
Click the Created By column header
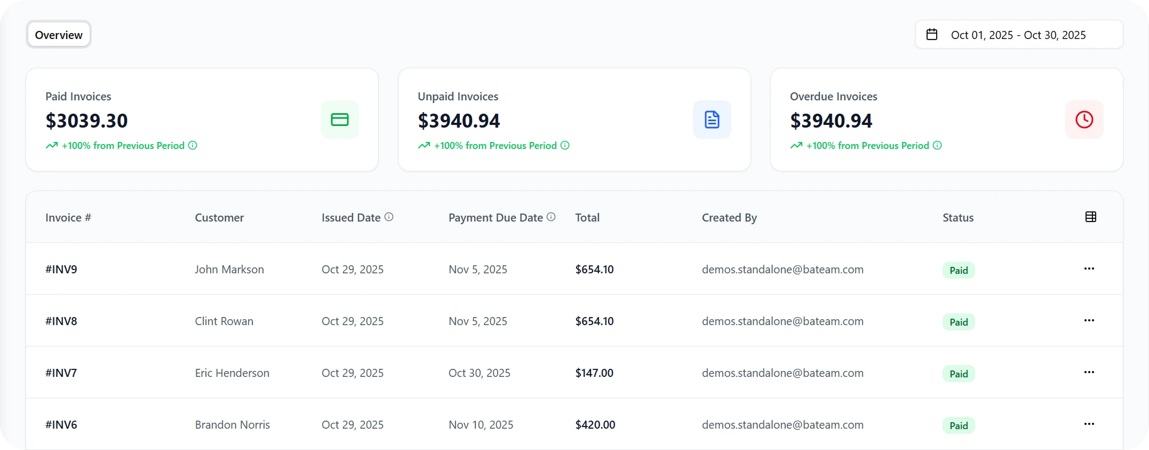pyautogui.click(x=729, y=218)
